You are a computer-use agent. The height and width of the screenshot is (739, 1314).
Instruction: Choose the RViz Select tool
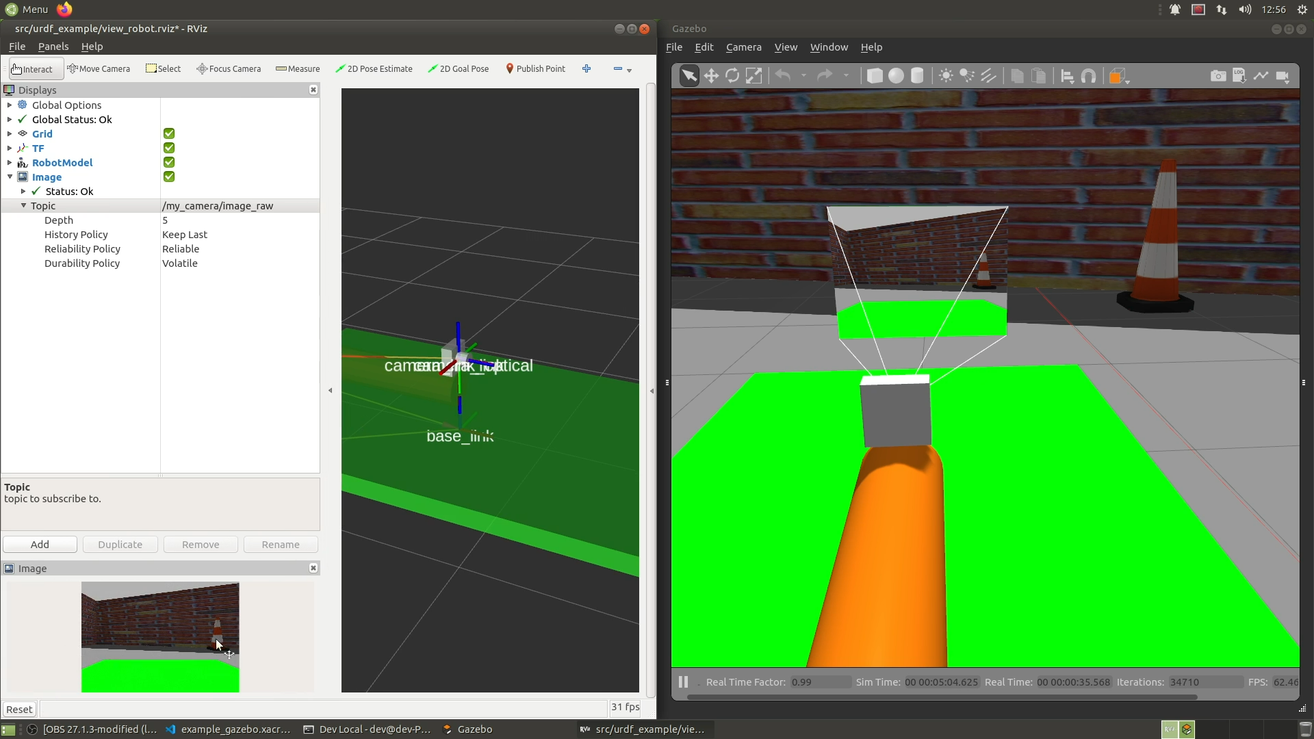(x=164, y=69)
